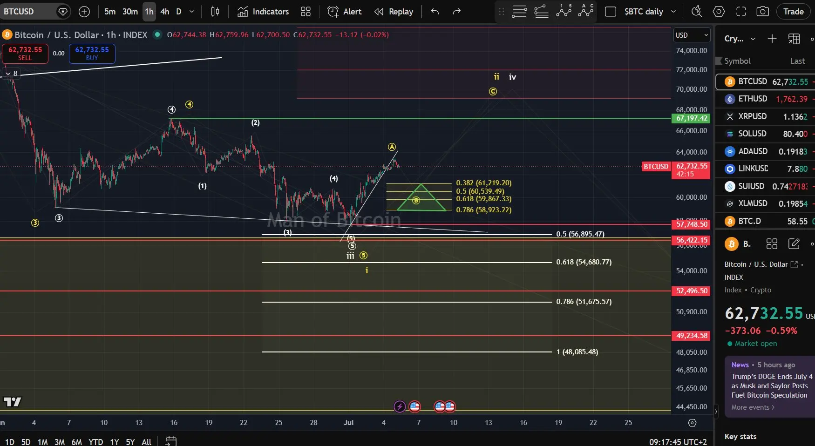The image size is (815, 446).
Task: Open the chart type candles selector
Action: (x=215, y=12)
